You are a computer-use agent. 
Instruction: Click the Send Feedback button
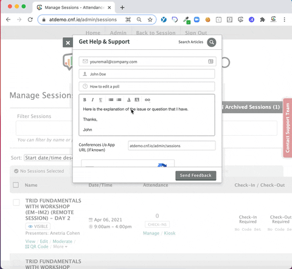click(196, 175)
